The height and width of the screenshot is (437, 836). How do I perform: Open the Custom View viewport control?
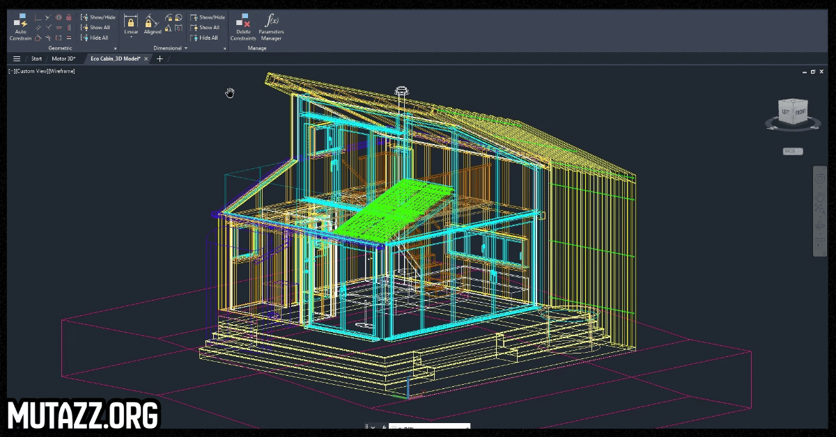click(x=31, y=72)
